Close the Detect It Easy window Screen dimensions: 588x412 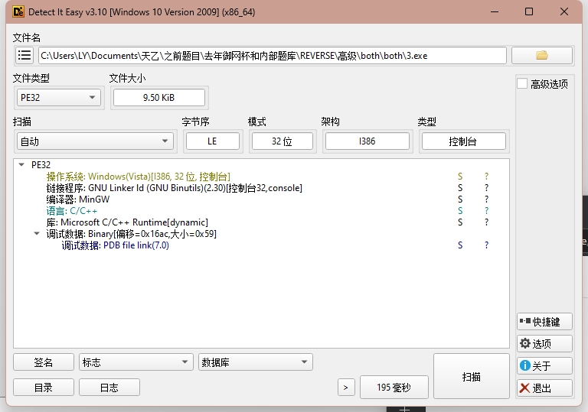(x=564, y=11)
